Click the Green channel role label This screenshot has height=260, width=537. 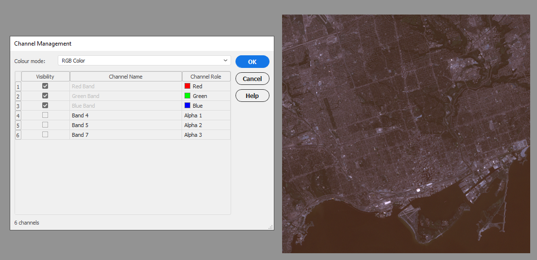(200, 96)
